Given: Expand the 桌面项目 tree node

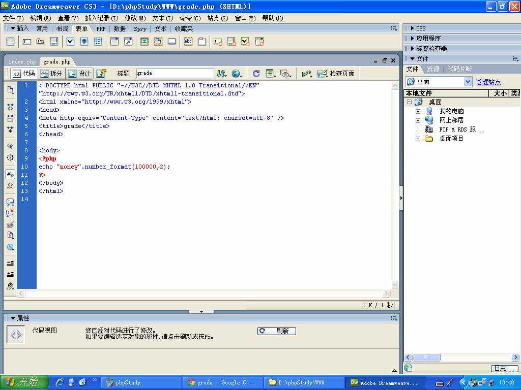Looking at the screenshot, I should pos(418,139).
